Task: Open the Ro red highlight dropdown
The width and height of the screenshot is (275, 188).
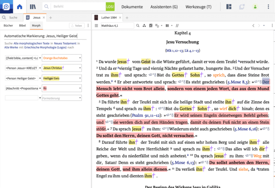Action: pyautogui.click(x=62, y=88)
